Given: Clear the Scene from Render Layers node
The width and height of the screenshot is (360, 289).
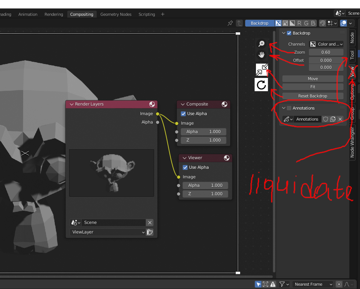Looking at the screenshot, I should click(x=150, y=222).
